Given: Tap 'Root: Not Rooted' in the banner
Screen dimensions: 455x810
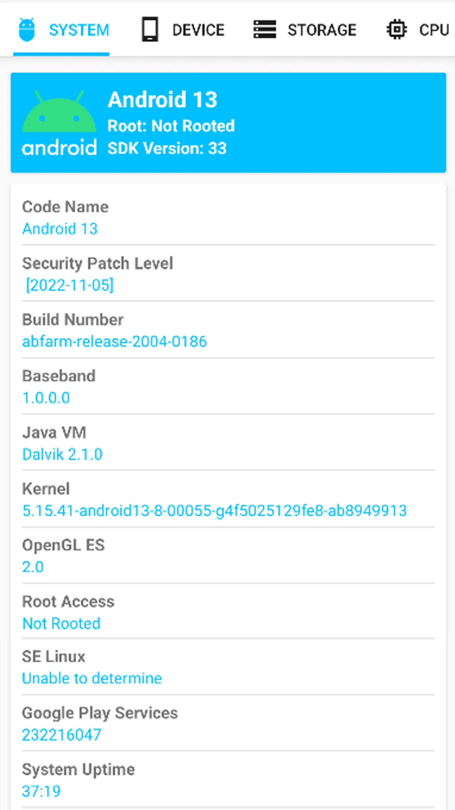Looking at the screenshot, I should point(171,126).
